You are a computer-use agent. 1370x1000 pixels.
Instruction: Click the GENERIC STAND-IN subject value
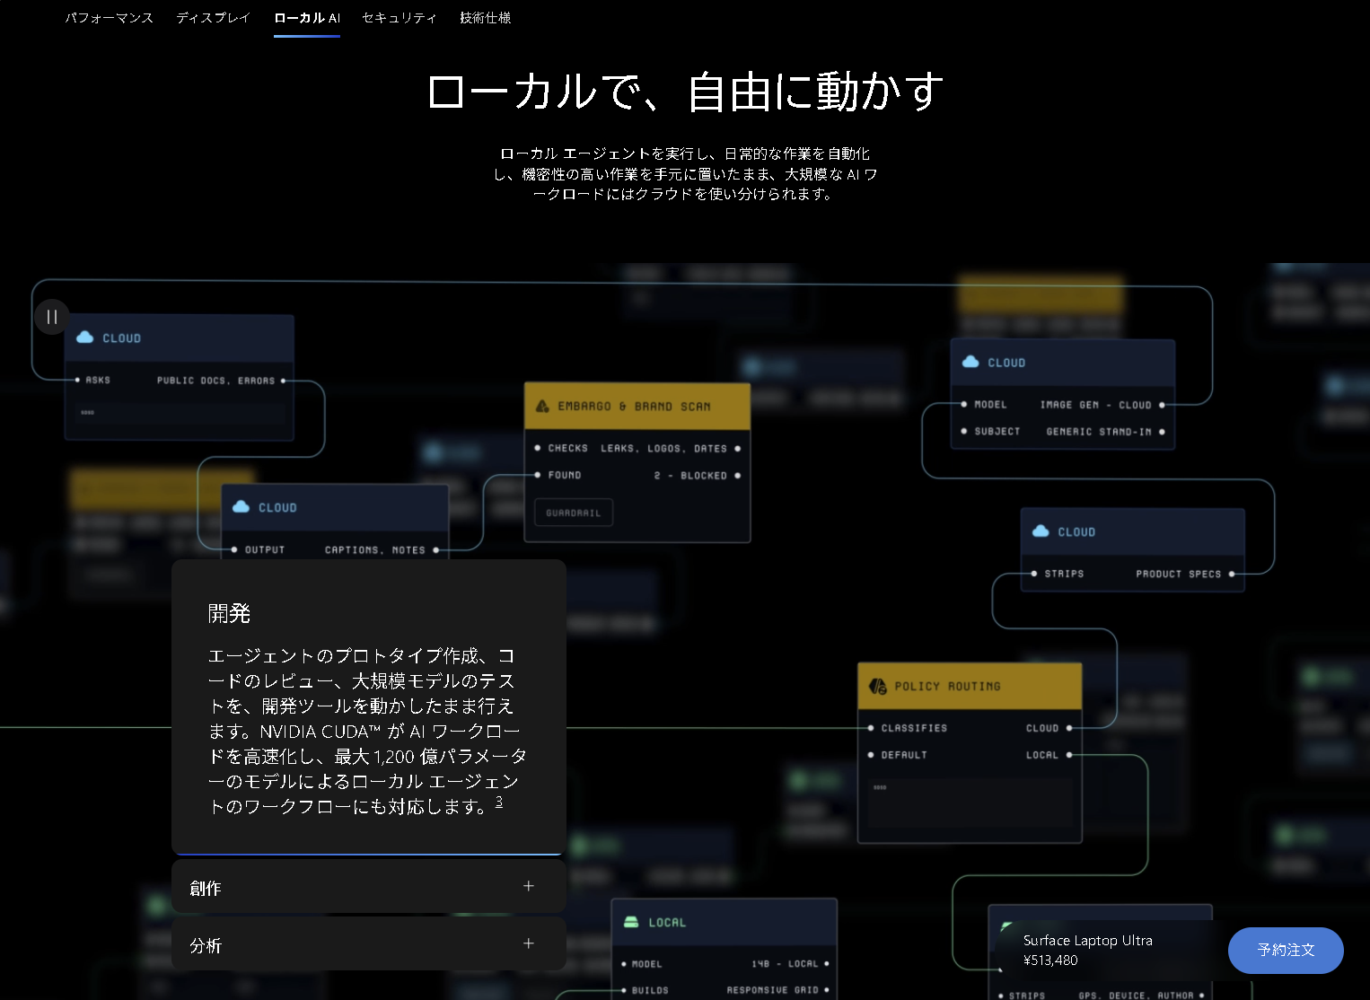tap(1099, 432)
